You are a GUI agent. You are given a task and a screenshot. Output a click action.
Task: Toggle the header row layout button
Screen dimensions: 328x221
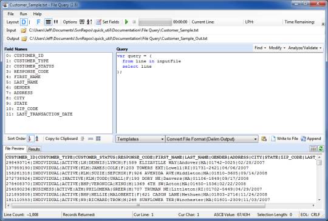[x=48, y=22]
